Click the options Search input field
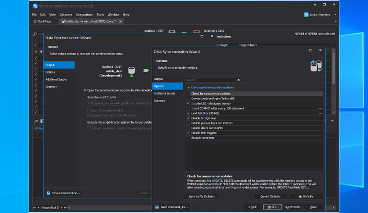Viewport: 368px width, 213px height. tap(210, 80)
